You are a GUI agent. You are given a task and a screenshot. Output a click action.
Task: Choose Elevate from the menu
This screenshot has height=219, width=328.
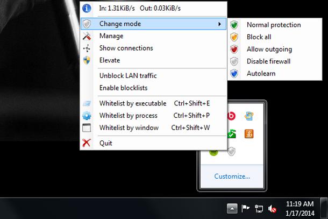click(154, 60)
